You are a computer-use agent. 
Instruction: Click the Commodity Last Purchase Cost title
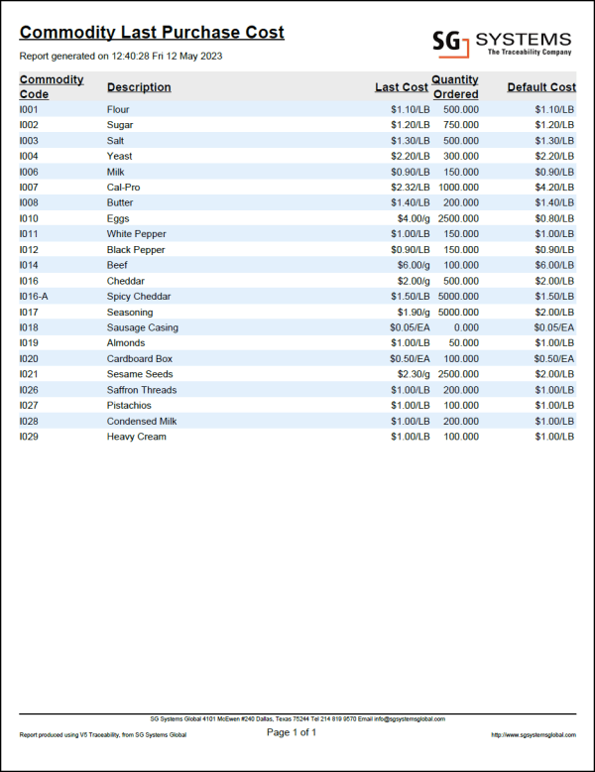click(x=152, y=33)
